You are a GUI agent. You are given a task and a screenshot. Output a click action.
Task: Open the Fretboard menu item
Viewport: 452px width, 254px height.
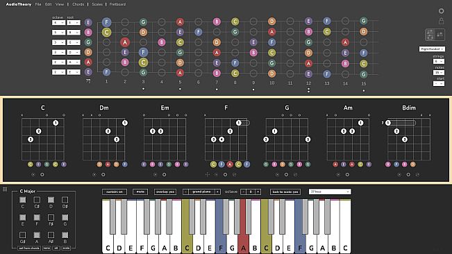coord(117,4)
